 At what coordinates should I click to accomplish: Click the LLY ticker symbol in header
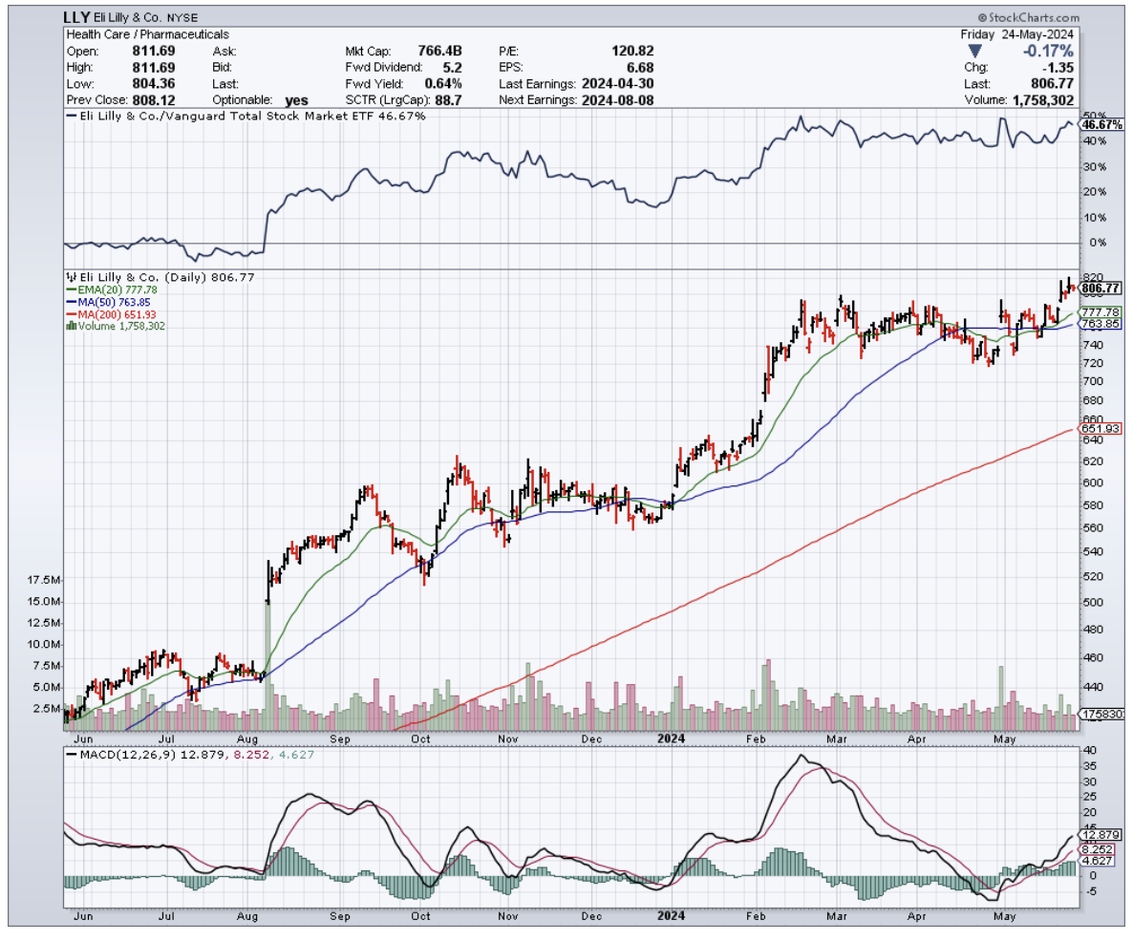pos(76,17)
